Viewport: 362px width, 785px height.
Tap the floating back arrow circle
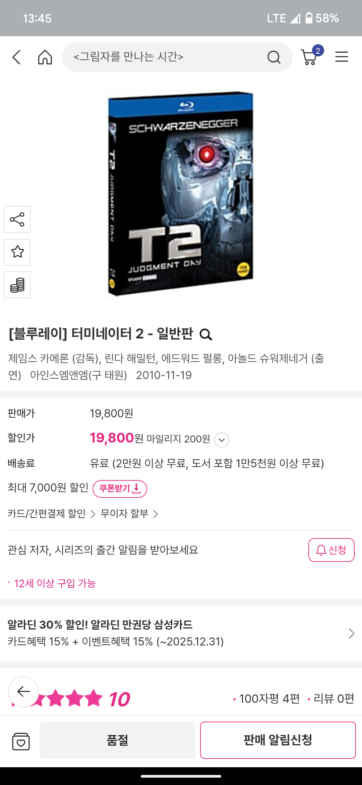23,692
